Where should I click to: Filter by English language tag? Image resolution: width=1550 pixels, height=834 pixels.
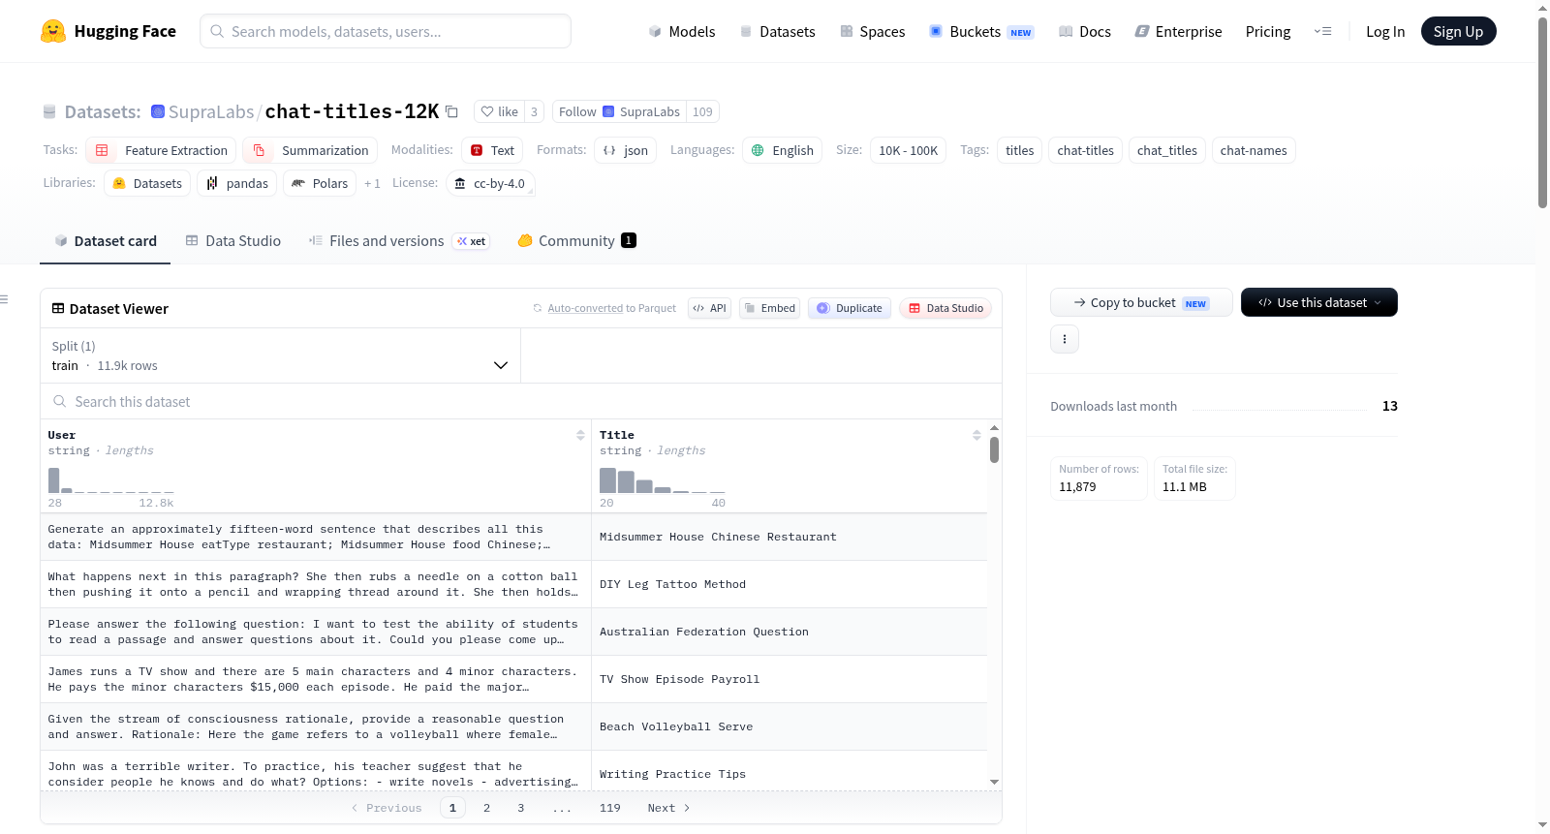[x=782, y=150]
